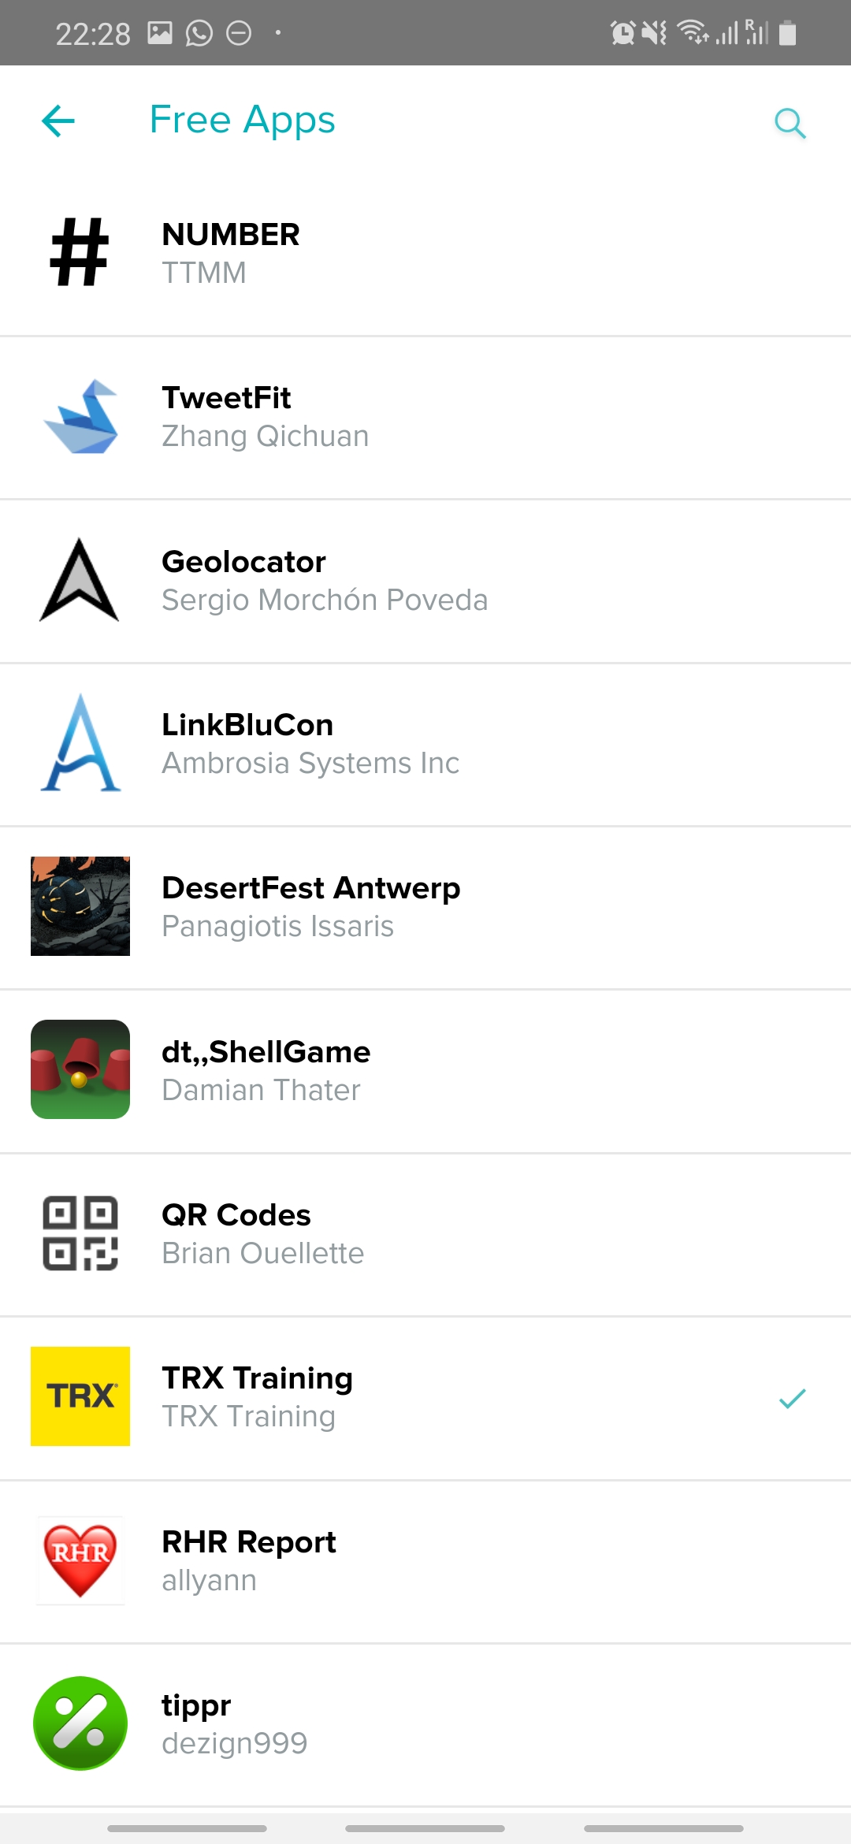
Task: Tap the RHR Report heart icon
Action: tap(80, 1560)
